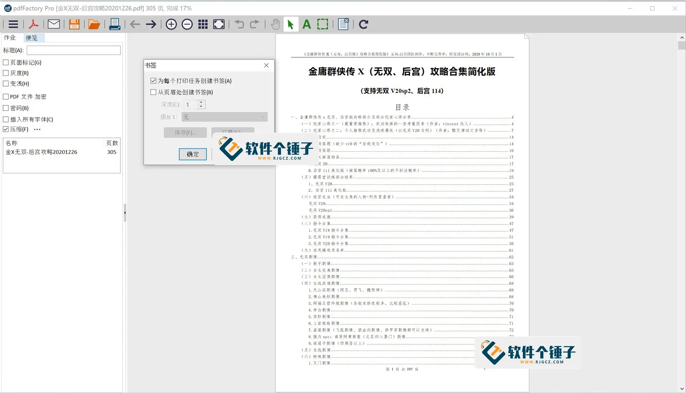Click the vertical scrollbar thumb
Image resolution: width=686 pixels, height=393 pixels.
(x=682, y=45)
